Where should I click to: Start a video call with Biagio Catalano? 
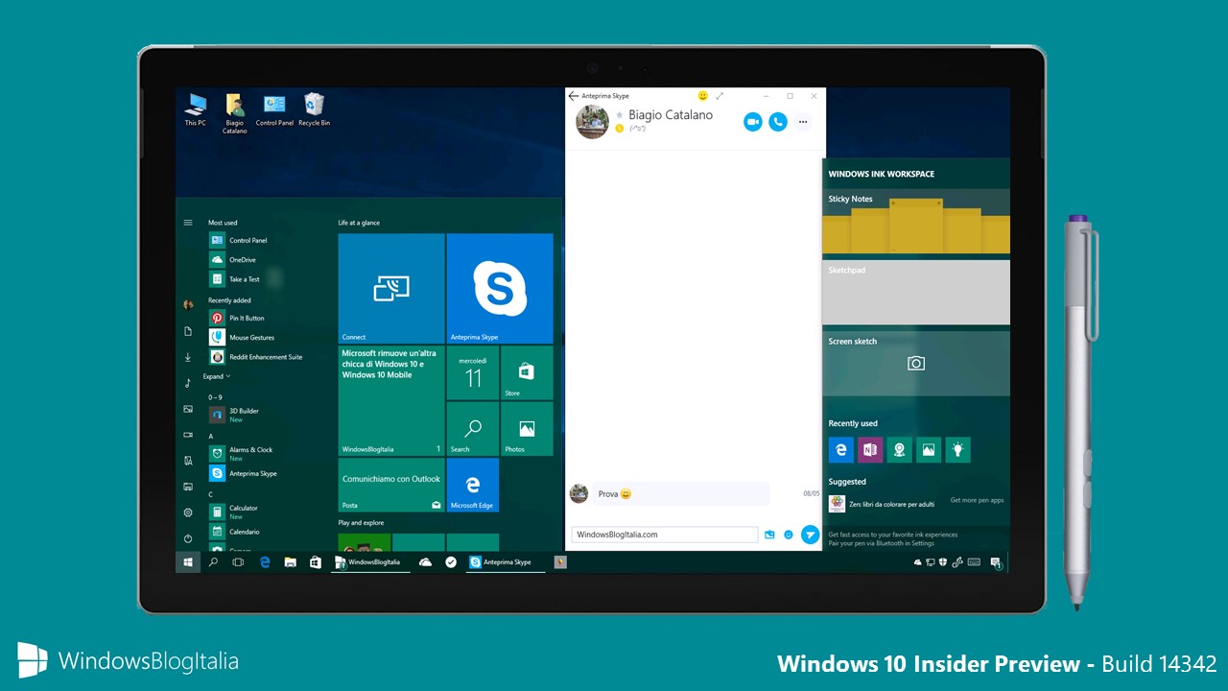(752, 122)
